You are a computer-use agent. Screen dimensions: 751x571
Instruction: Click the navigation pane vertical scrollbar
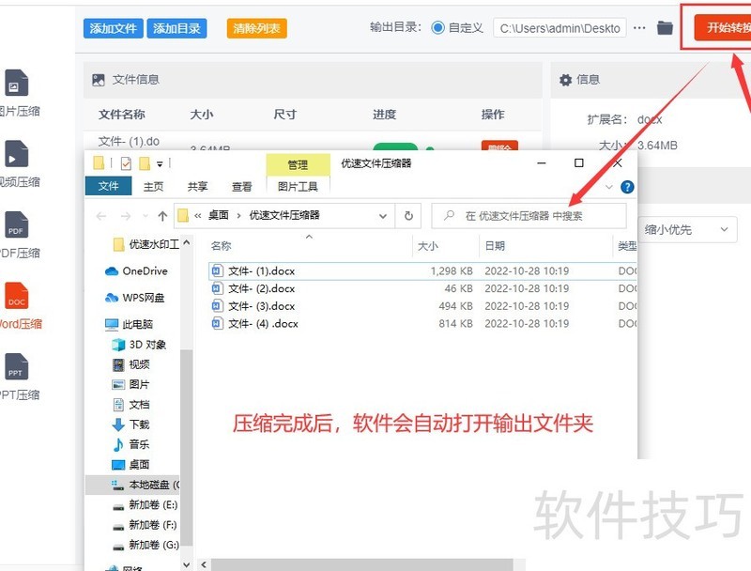point(186,448)
